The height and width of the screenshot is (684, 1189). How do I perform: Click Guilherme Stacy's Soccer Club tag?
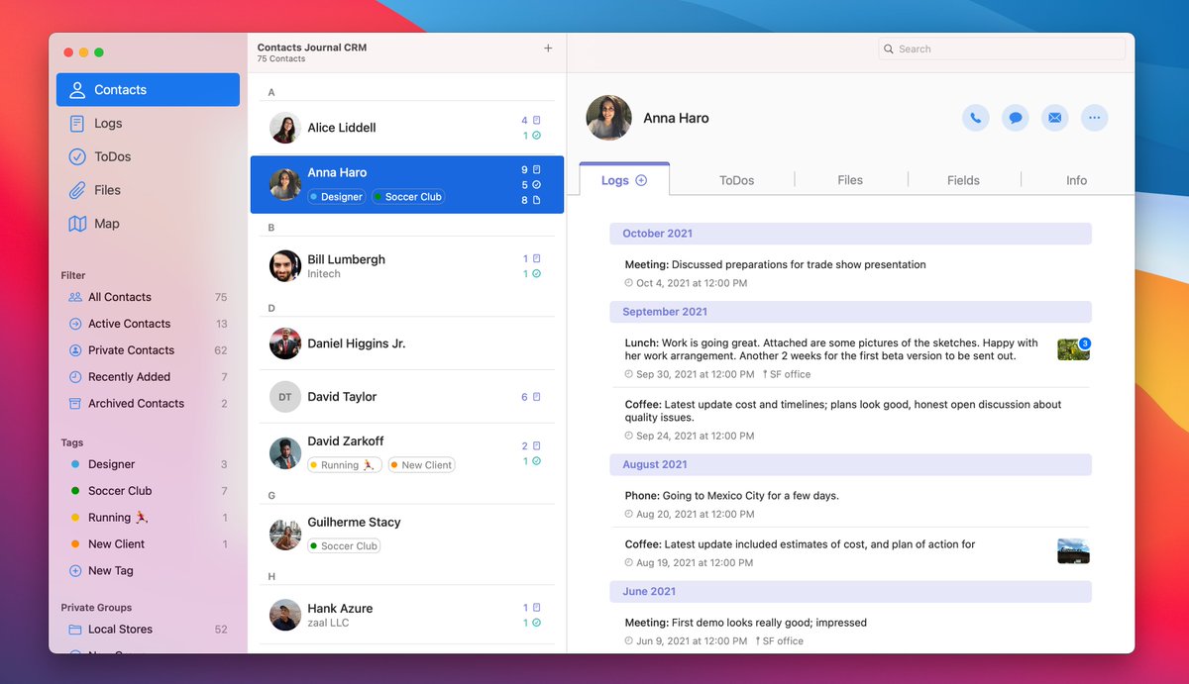click(344, 546)
